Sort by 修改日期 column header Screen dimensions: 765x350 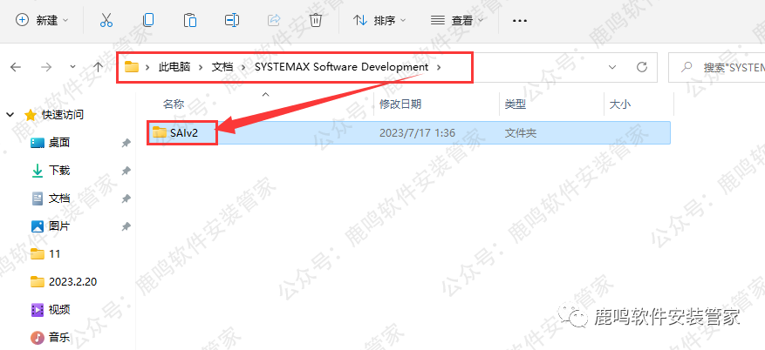[x=400, y=104]
